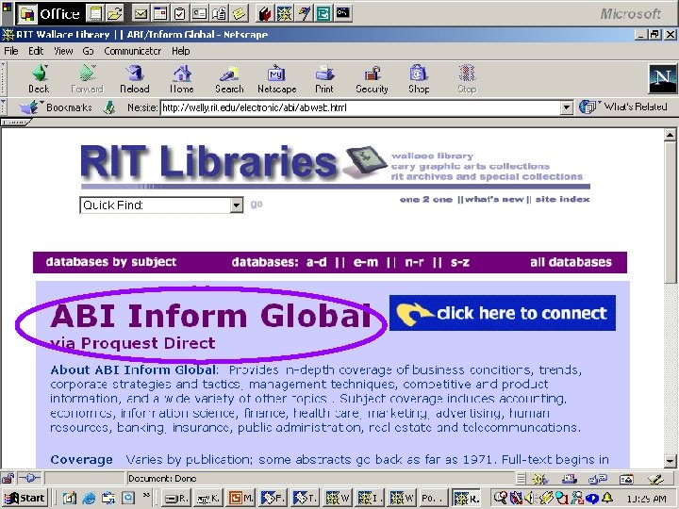Screen dimensions: 679x509
Task: Open Composer from the component bar
Action: (x=656, y=479)
